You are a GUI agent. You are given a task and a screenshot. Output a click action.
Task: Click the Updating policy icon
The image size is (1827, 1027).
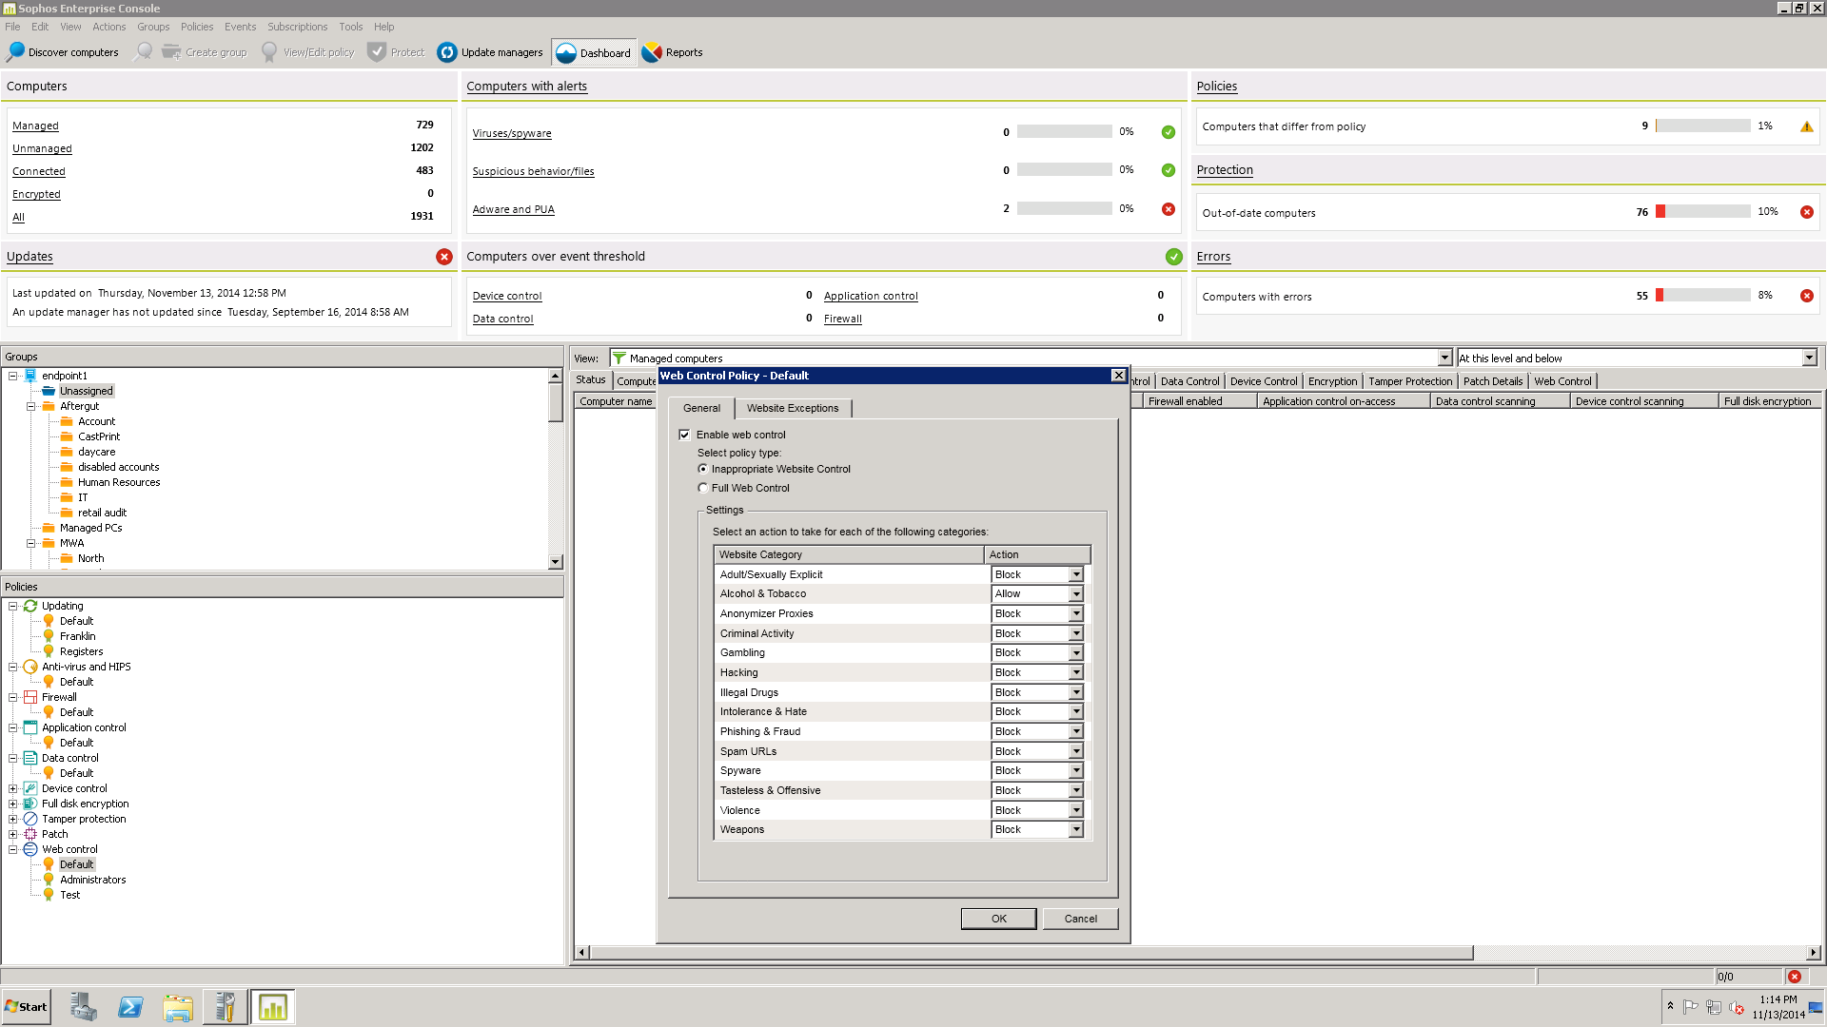tap(30, 606)
